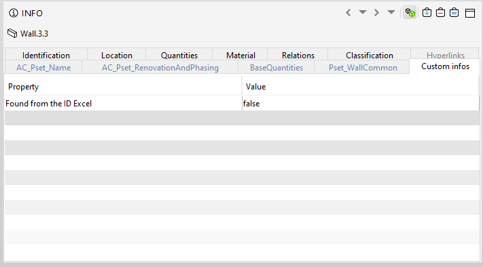Click the INFO circle icon
This screenshot has height=267, width=483.
click(13, 13)
